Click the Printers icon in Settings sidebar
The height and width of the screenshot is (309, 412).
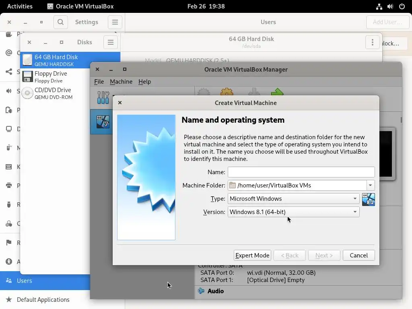pyautogui.click(x=9, y=186)
